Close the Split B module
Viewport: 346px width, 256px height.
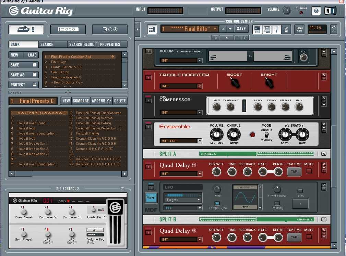tap(324, 219)
